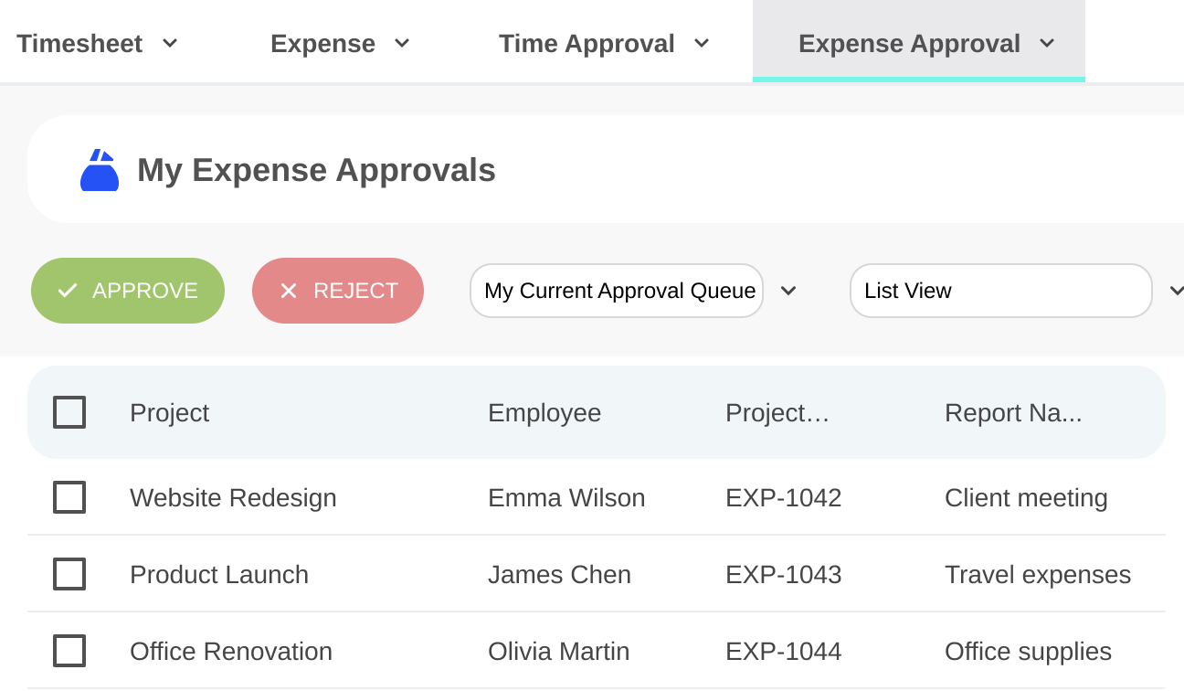1184x691 pixels.
Task: Tick the select-all checkbox in table header
Action: tap(69, 412)
